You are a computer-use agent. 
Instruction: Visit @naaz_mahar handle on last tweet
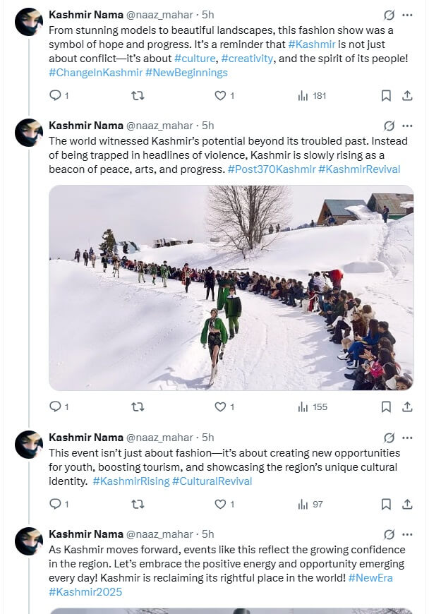[x=159, y=534]
